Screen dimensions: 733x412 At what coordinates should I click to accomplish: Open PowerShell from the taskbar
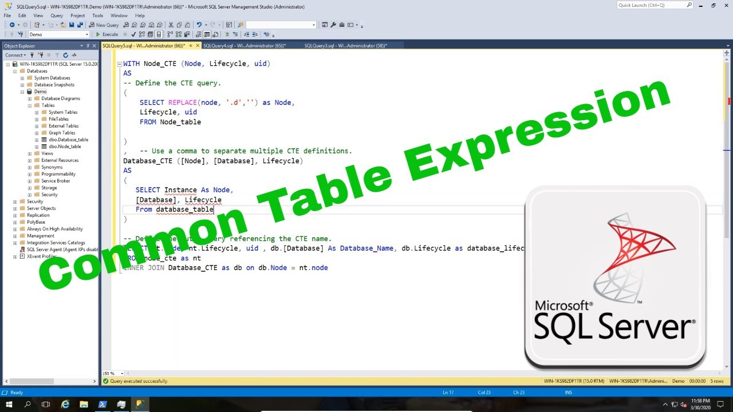103,404
